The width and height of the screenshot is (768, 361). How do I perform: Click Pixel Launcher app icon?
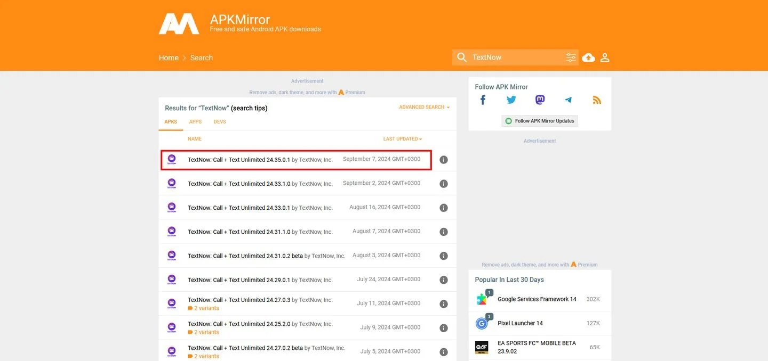point(483,323)
